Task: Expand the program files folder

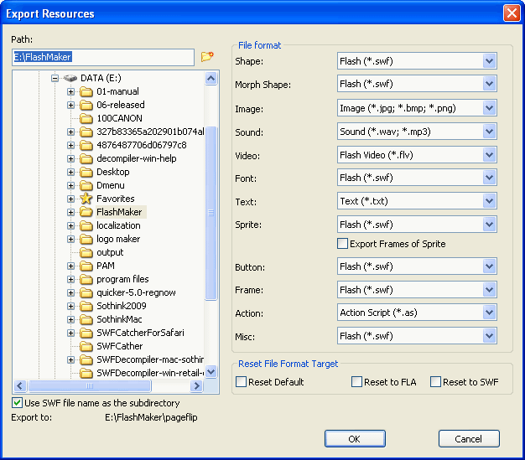Action: (x=70, y=279)
